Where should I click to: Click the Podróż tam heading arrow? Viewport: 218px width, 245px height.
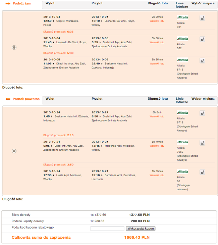(x=8, y=4)
